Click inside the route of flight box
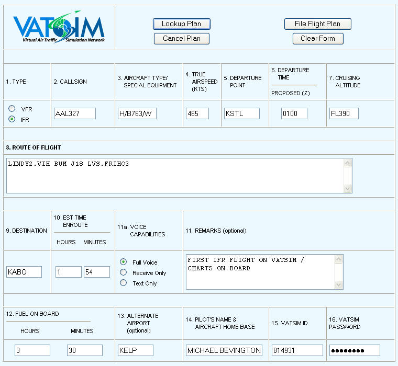The image size is (398, 366). coord(175,175)
